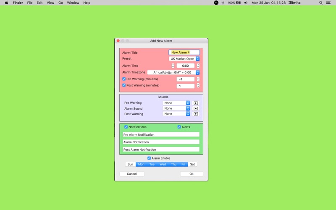This screenshot has height=210, width=336.
Task: Disable the Alarm Enable checkbox
Action: (149, 158)
